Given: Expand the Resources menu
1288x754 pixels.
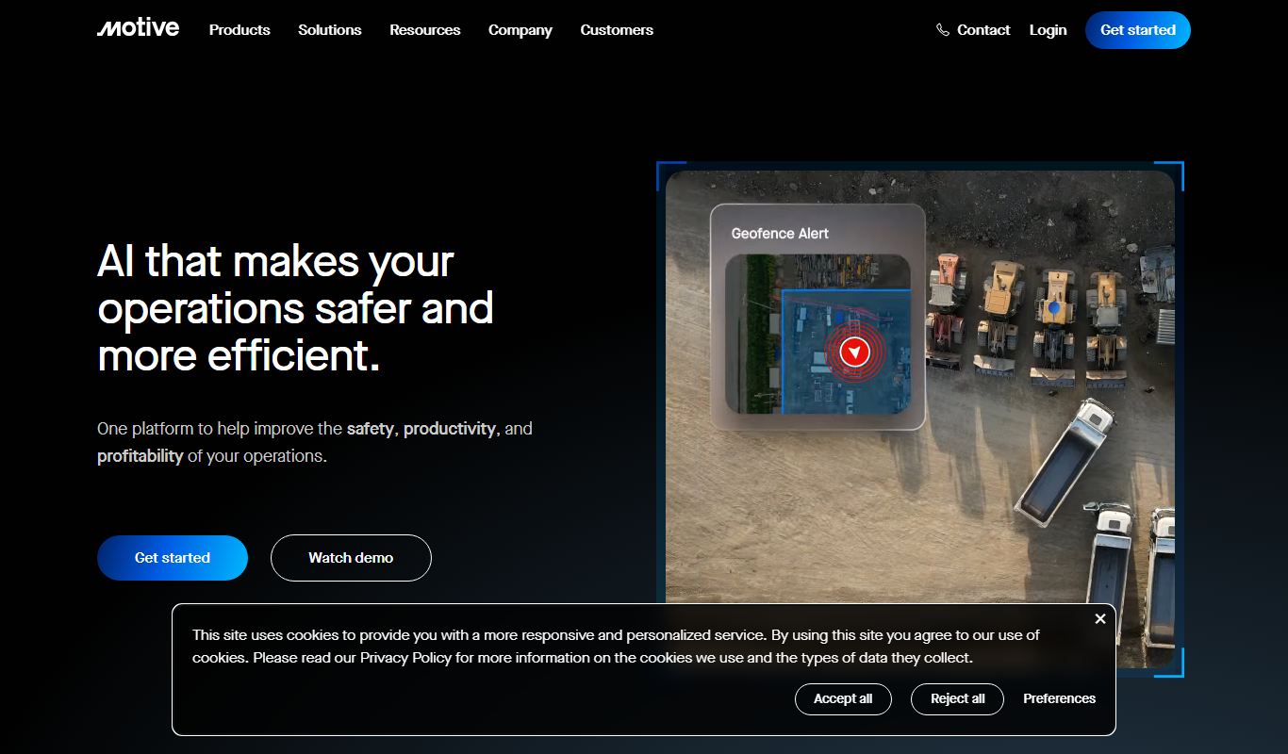Looking at the screenshot, I should click(x=425, y=30).
